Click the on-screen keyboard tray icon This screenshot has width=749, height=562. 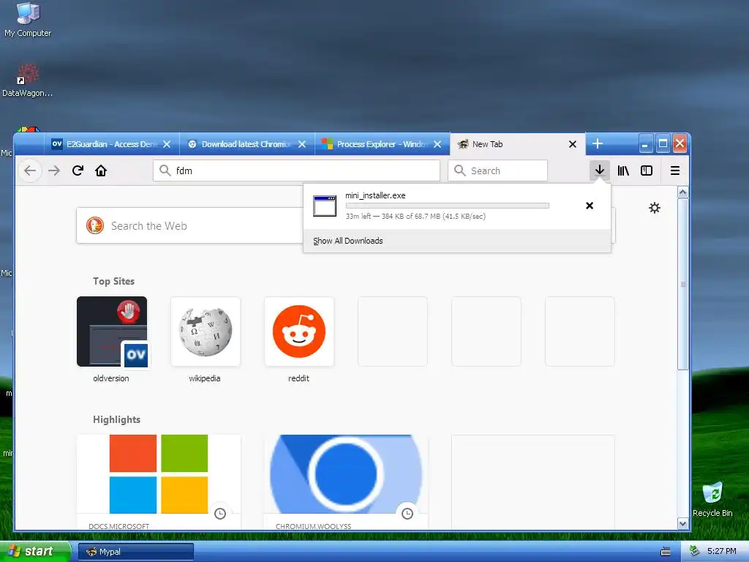[666, 552]
